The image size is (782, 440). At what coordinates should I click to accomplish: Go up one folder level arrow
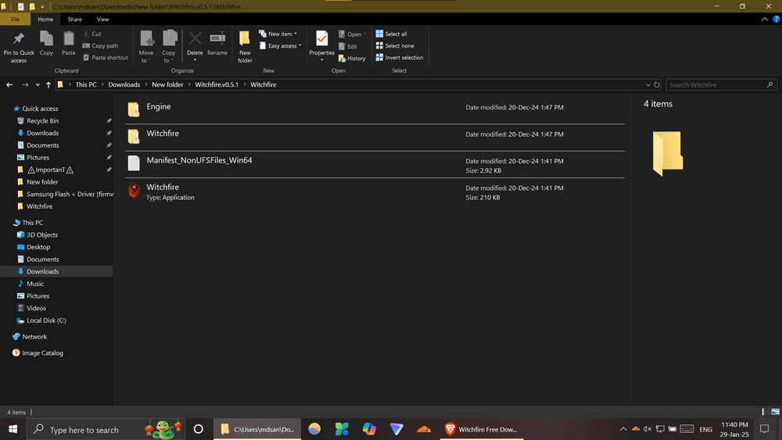(x=48, y=84)
